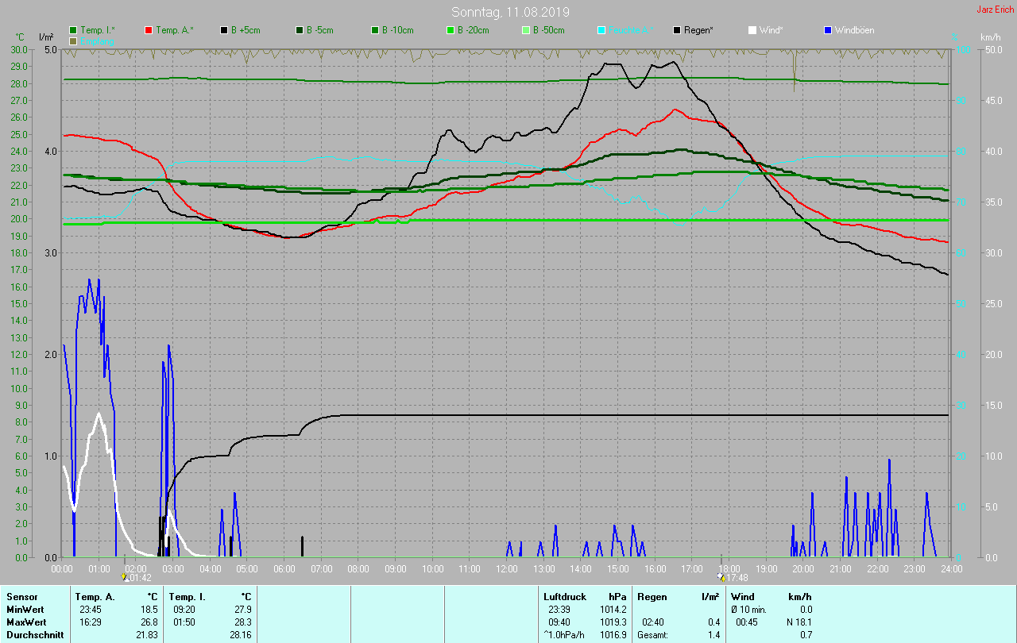1017x643 pixels.
Task: Click the yellow marker icon at 17:48
Action: point(721,578)
